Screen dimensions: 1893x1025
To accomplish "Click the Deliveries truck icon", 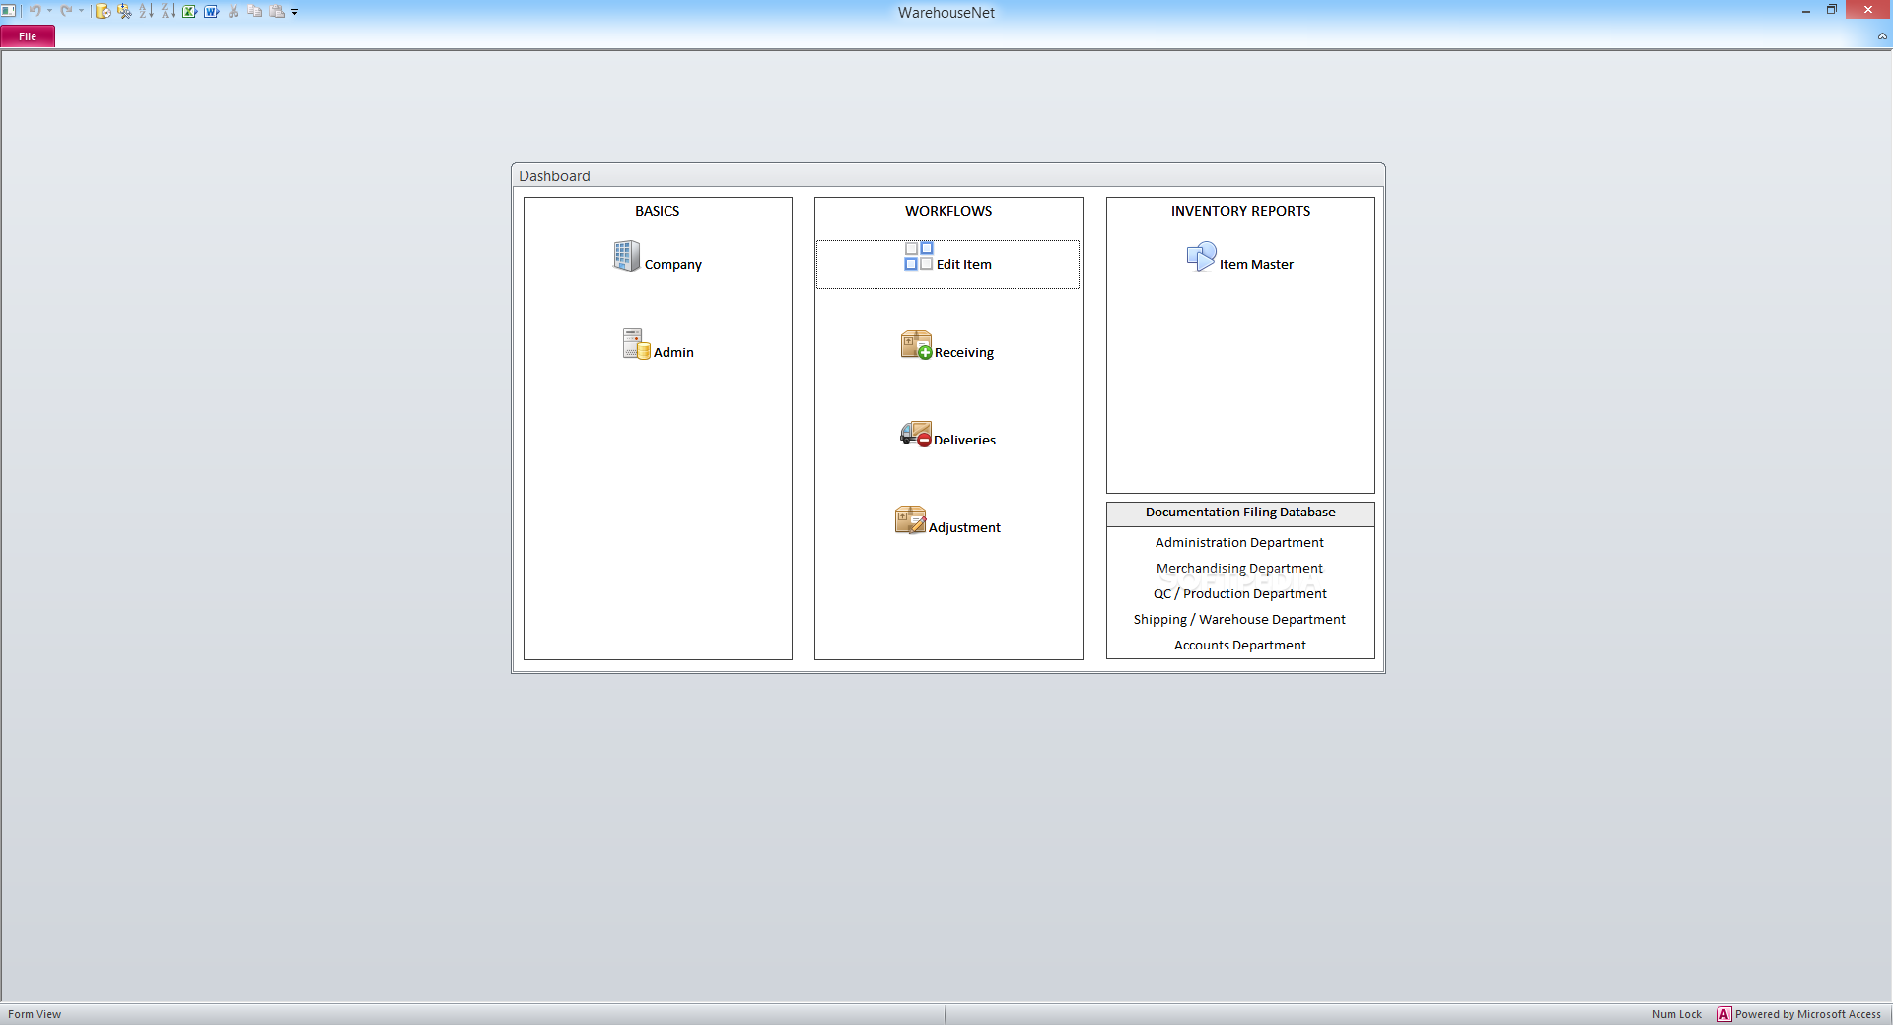I will coord(916,434).
